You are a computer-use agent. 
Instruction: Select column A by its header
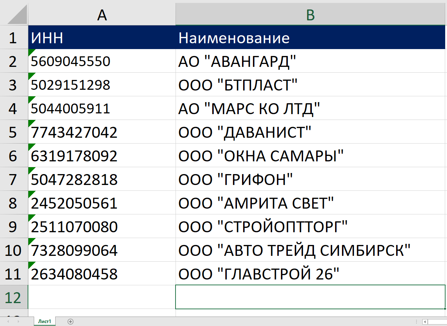coord(101,13)
